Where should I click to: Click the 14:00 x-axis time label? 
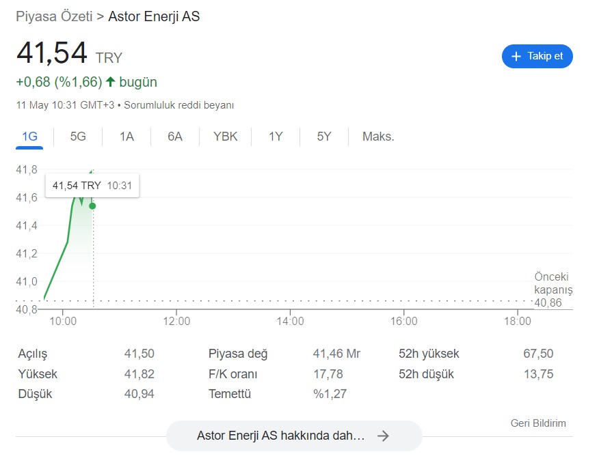point(290,321)
